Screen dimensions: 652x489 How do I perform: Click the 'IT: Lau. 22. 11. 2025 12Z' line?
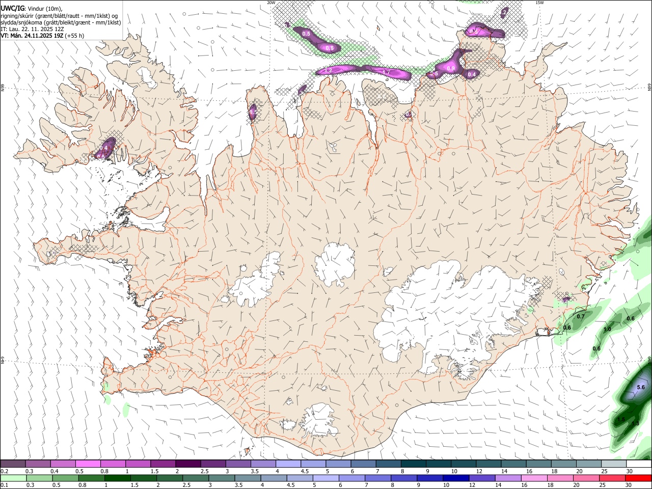[32, 29]
